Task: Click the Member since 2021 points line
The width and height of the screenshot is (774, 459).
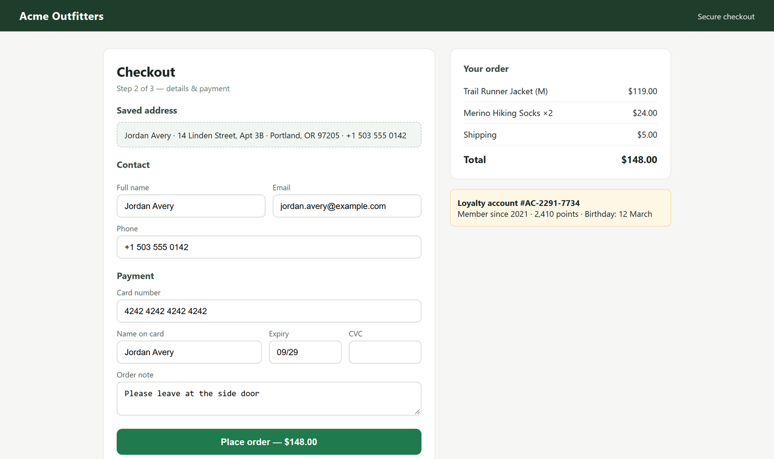Action: pos(554,214)
